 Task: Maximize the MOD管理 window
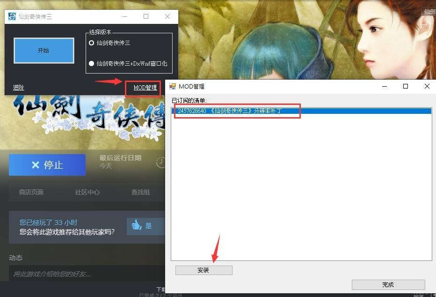(x=406, y=86)
